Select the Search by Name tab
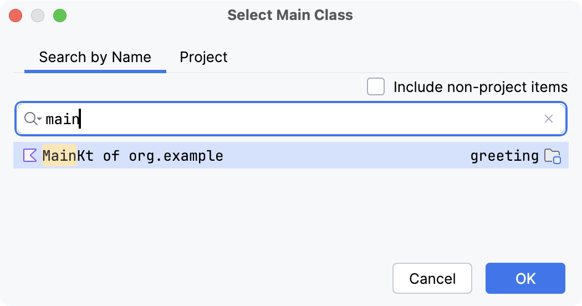582x306 pixels. (x=95, y=57)
